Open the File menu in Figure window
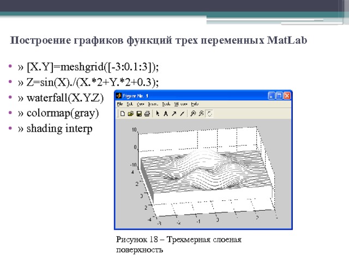 click(x=120, y=104)
